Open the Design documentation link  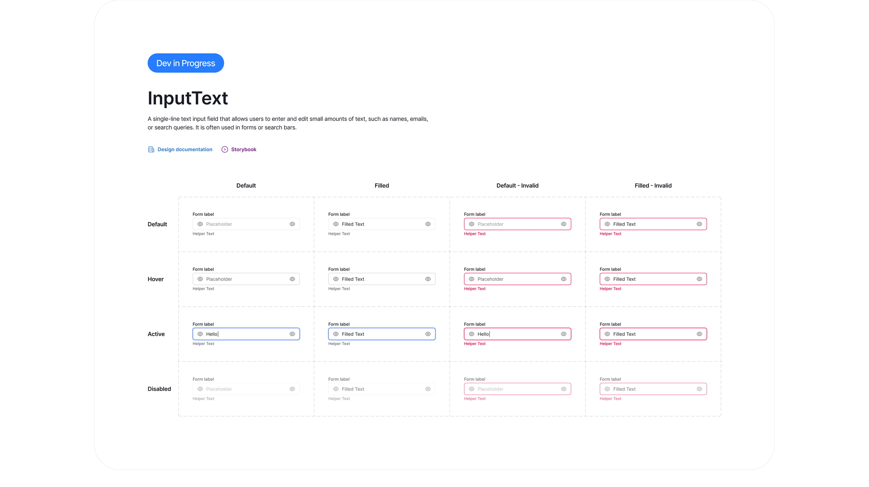[x=185, y=149]
